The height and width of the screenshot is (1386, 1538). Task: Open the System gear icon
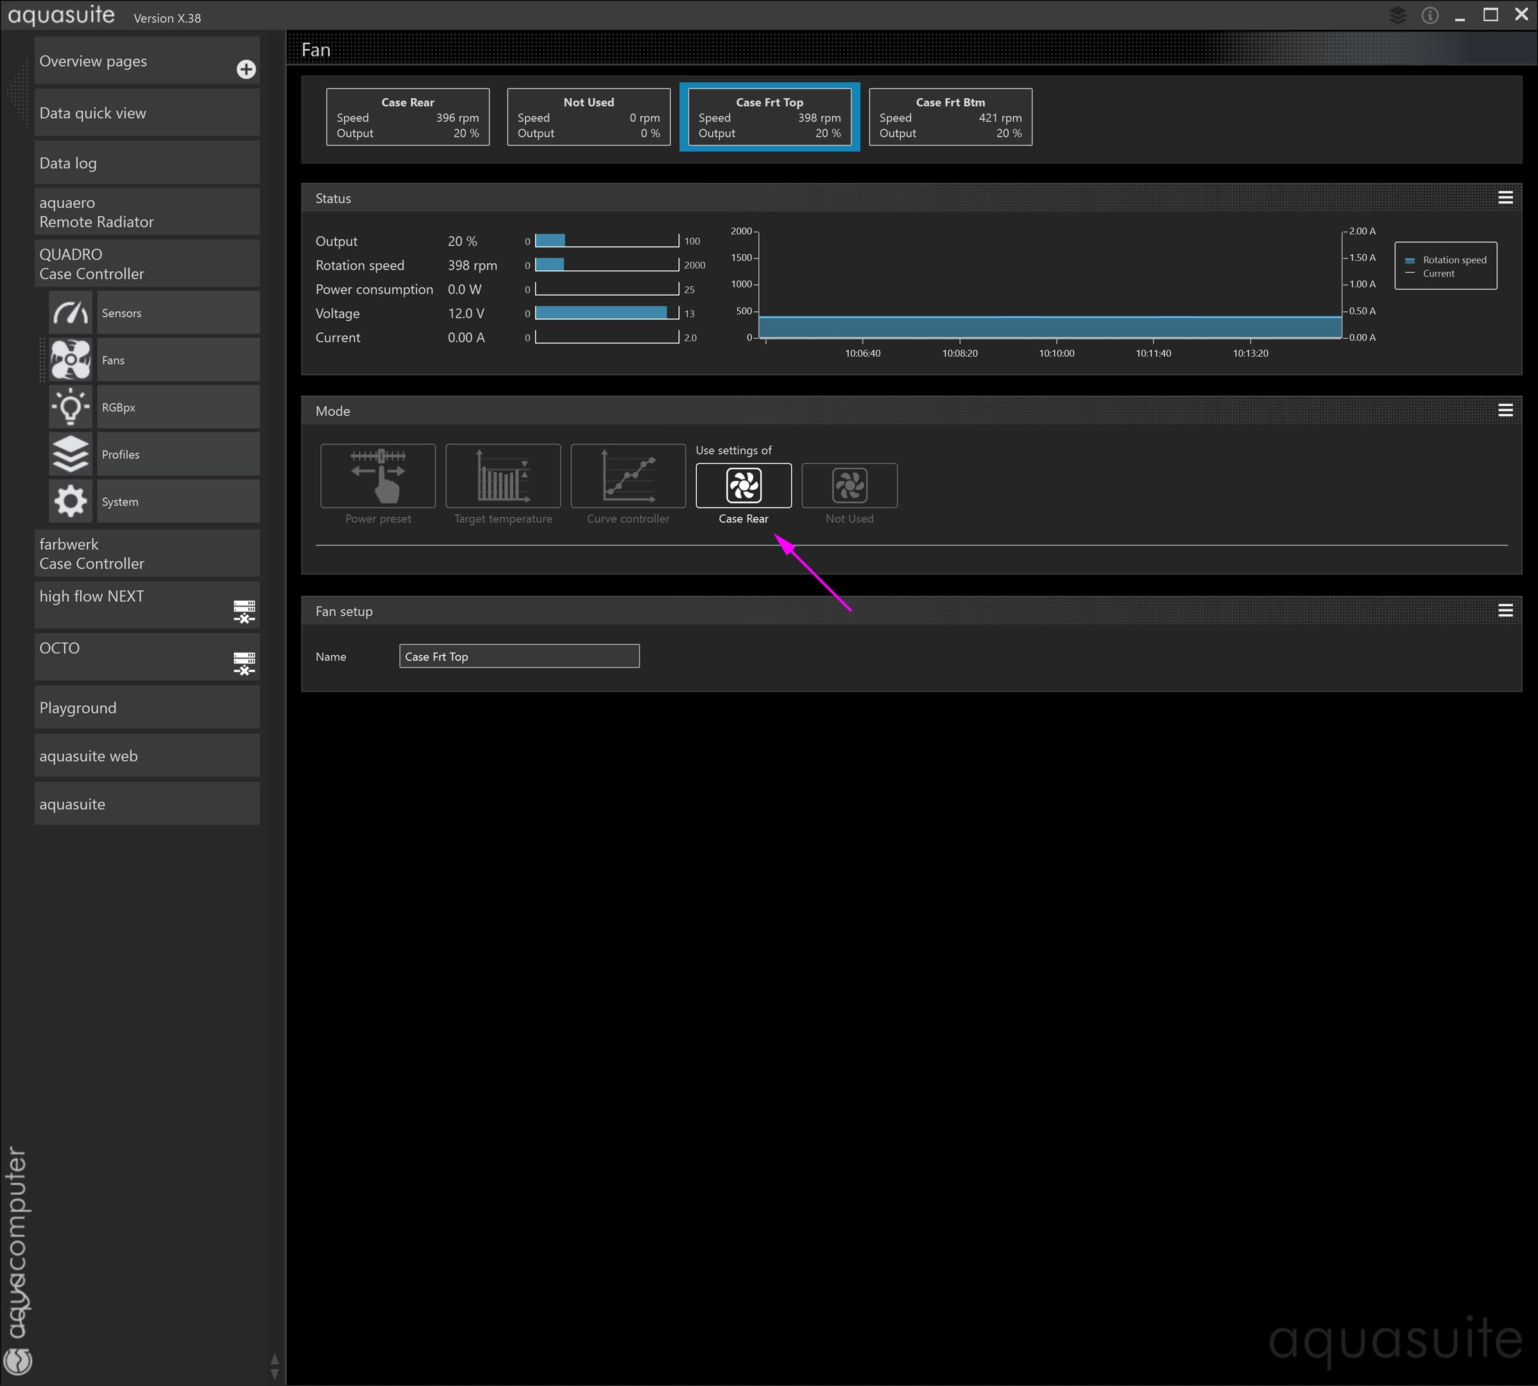coord(70,502)
